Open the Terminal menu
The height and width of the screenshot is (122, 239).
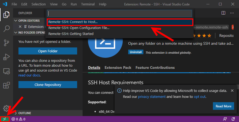point(87,4)
